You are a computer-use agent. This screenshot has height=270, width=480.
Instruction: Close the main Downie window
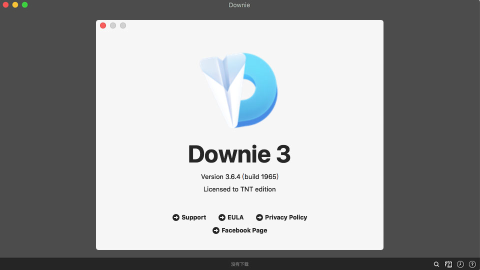pos(5,4)
